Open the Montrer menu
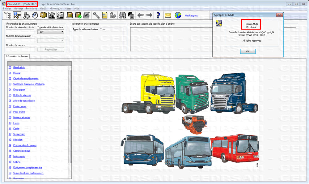The width and height of the screenshot is (309, 184). click(18, 8)
